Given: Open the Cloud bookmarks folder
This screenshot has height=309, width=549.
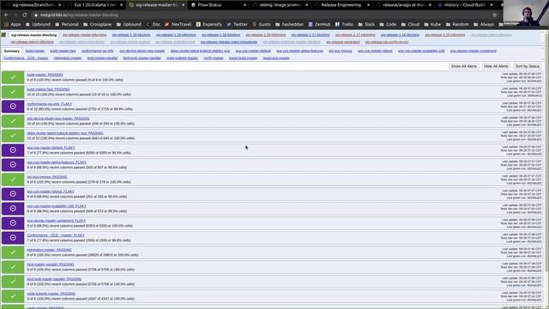Looking at the screenshot, I should pos(410,24).
